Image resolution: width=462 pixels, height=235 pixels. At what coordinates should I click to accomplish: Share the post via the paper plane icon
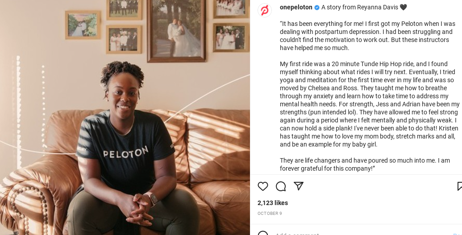coord(299,186)
